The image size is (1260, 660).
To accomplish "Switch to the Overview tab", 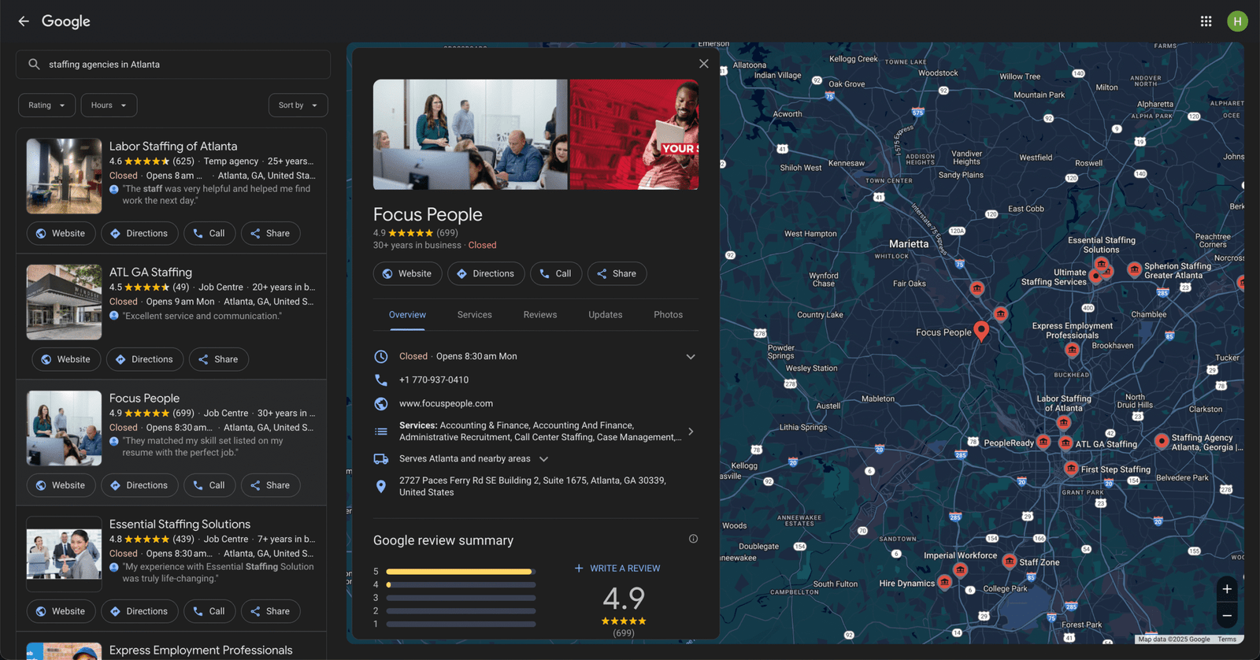I will (407, 315).
